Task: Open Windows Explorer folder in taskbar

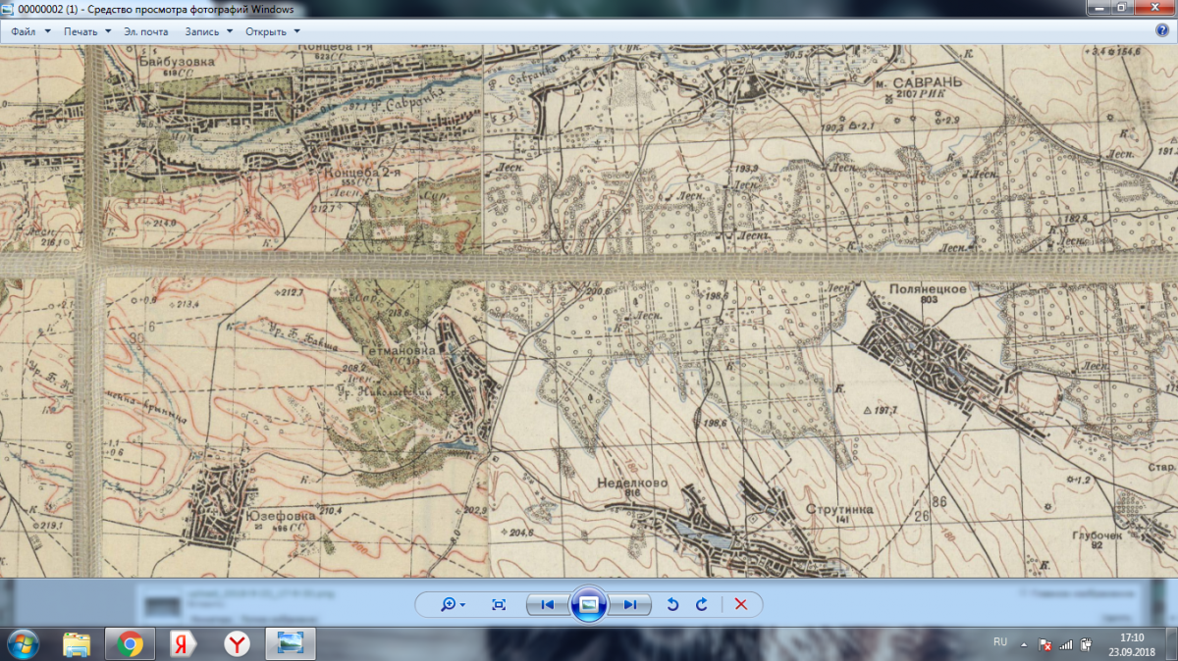Action: tap(77, 643)
